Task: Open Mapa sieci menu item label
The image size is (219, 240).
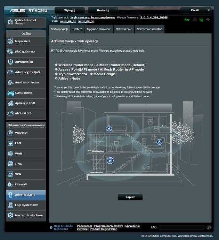Action: [23, 41]
